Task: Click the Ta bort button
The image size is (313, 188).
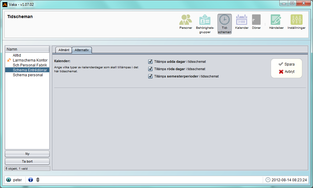Action: tap(27, 161)
